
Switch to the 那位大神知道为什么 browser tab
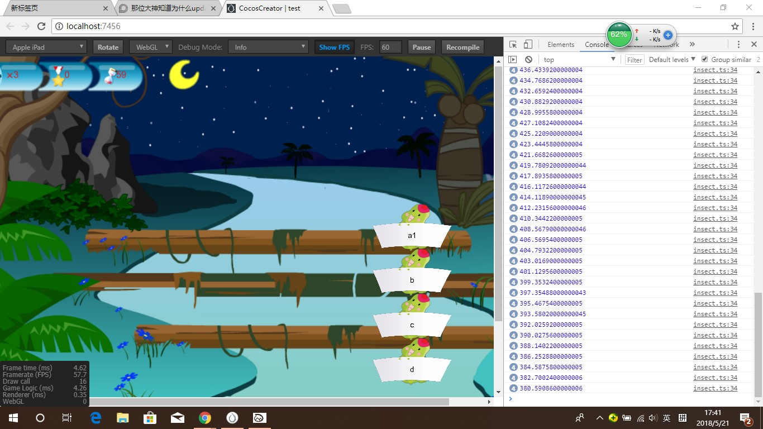click(x=168, y=8)
